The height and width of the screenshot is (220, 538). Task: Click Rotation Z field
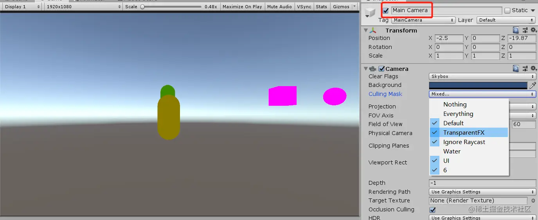(x=522, y=47)
